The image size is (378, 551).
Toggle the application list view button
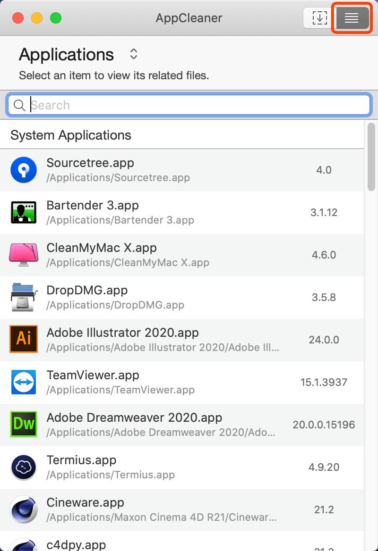tap(352, 18)
